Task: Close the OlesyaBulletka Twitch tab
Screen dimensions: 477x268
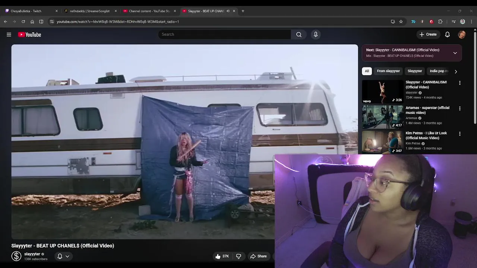Action: pyautogui.click(x=57, y=11)
